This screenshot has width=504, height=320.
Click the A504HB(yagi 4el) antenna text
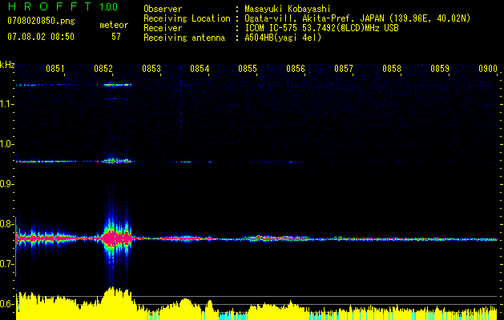[x=283, y=38]
